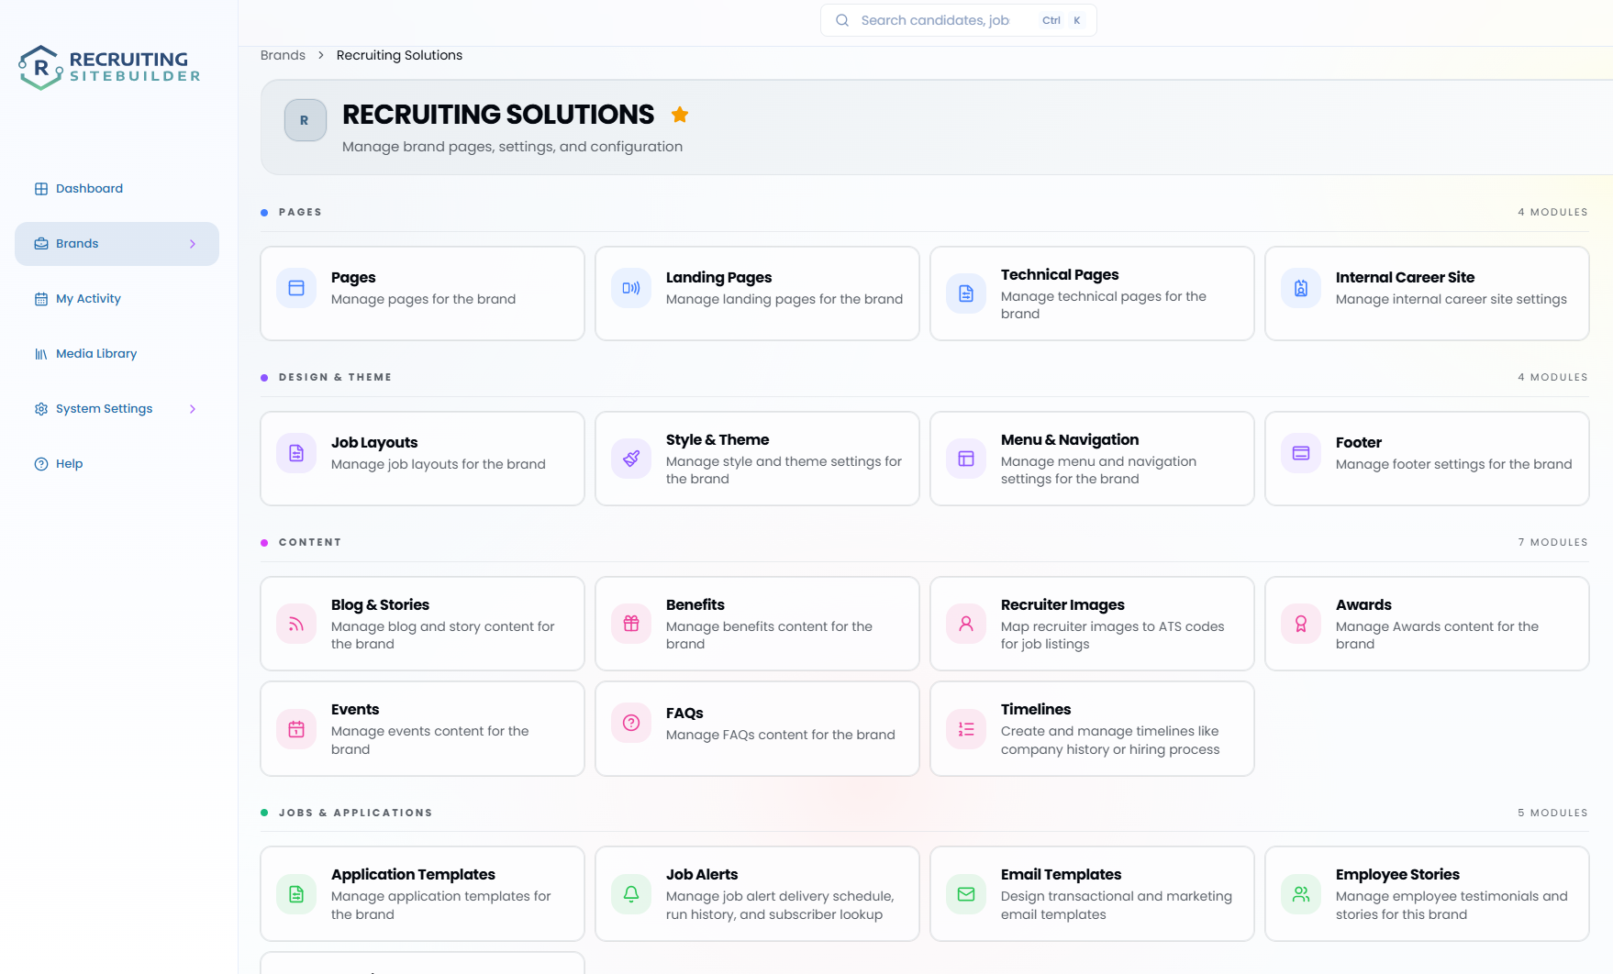Screen dimensions: 1613x974
Task: Click the Job Layouts file icon
Action: [x=296, y=453]
